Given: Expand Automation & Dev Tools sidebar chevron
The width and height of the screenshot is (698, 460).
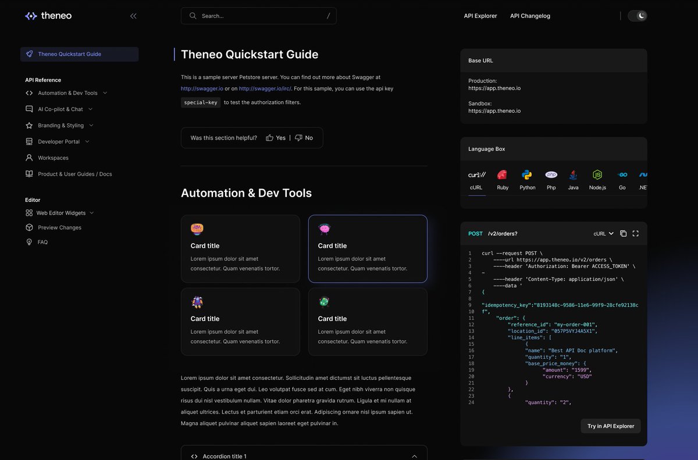Looking at the screenshot, I should pos(105,93).
